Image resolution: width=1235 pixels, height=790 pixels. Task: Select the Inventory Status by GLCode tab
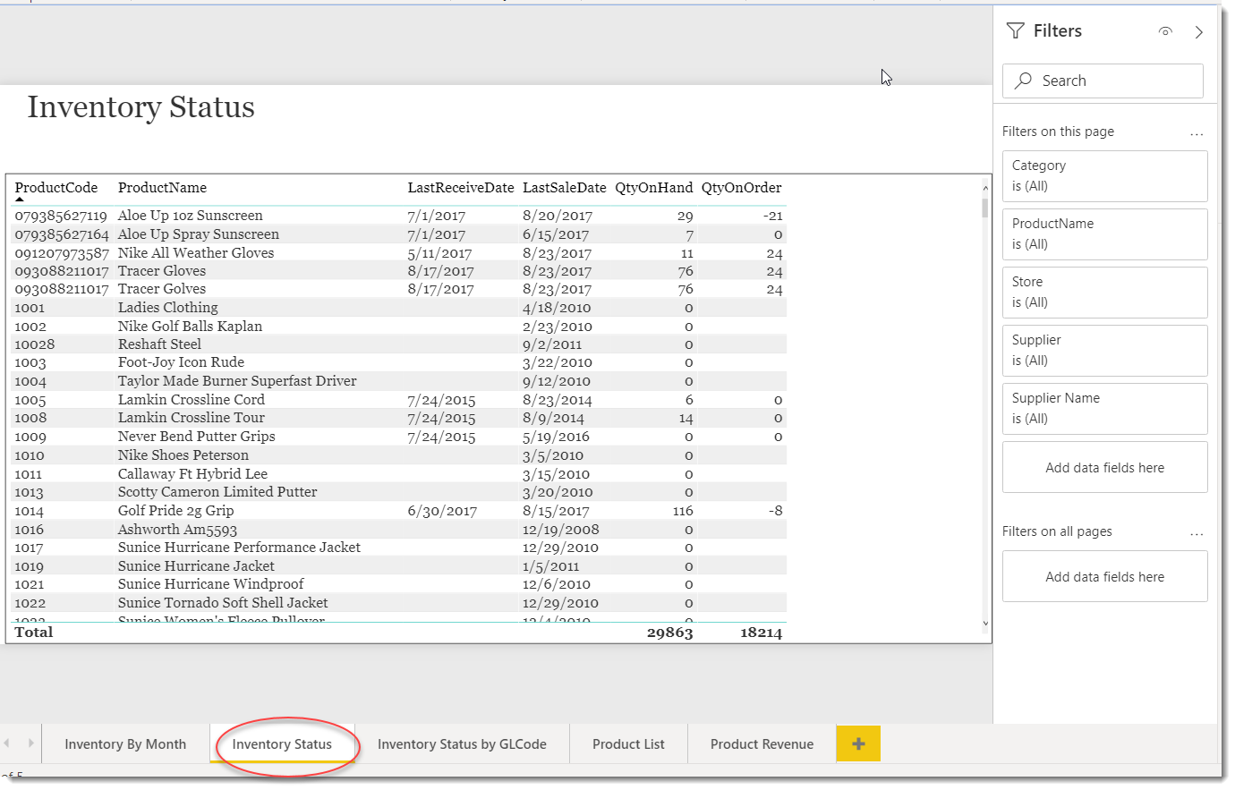(462, 744)
